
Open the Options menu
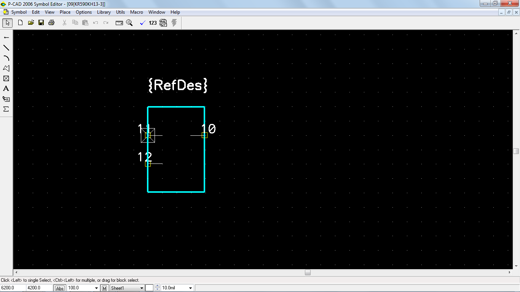(x=84, y=12)
